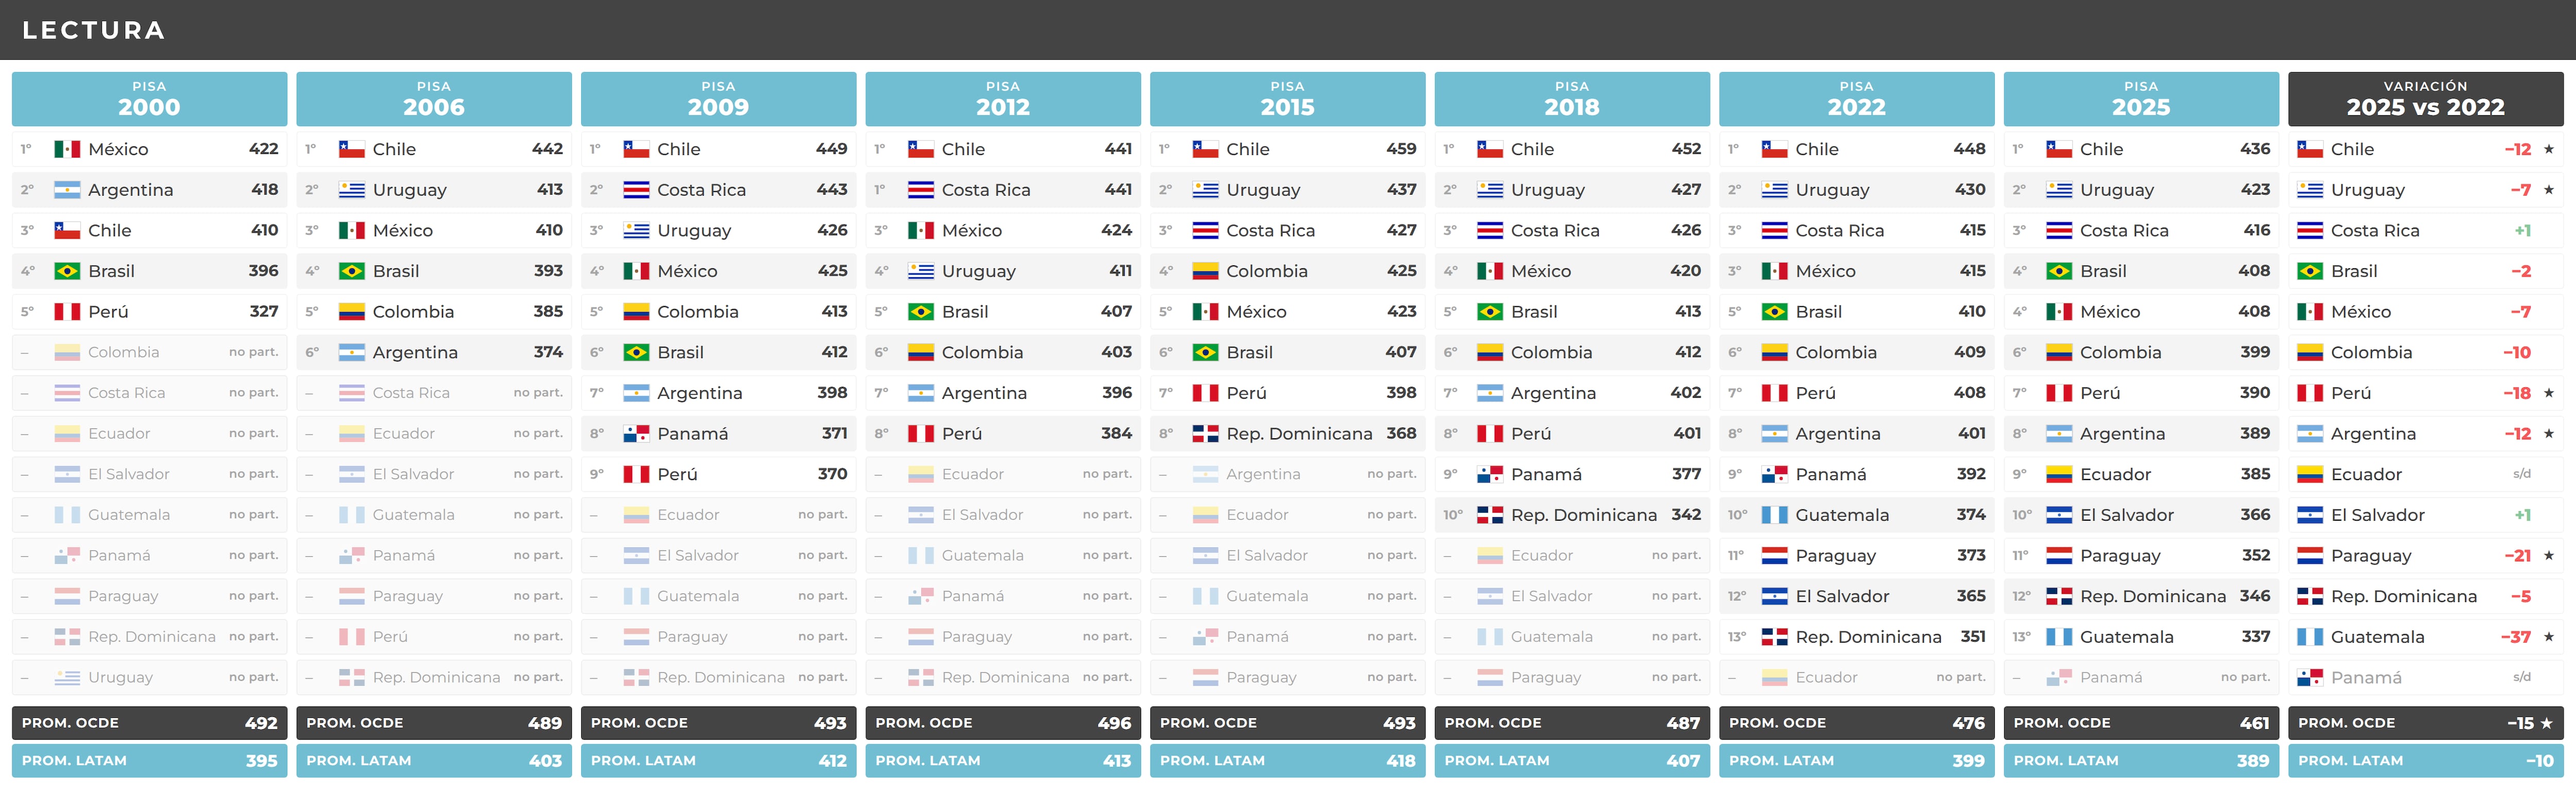The image size is (2576, 789).
Task: Click Rep. Dominicana score 342 in PISA 2018
Action: (1686, 515)
